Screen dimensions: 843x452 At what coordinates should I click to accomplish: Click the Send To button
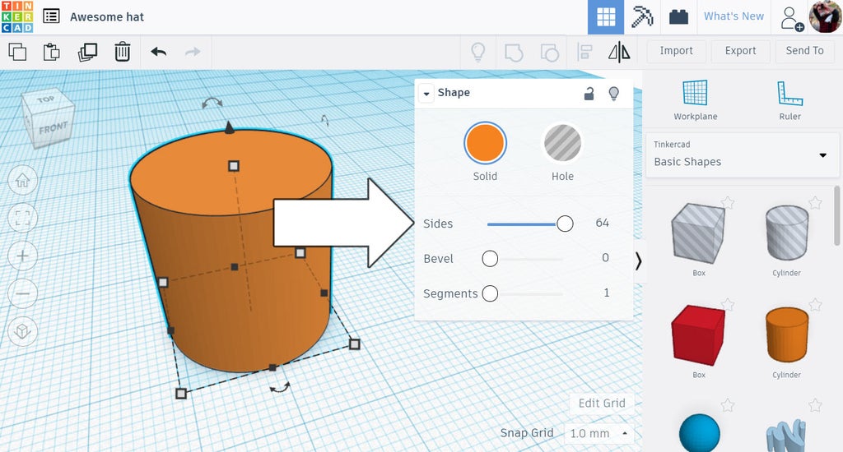click(x=804, y=51)
